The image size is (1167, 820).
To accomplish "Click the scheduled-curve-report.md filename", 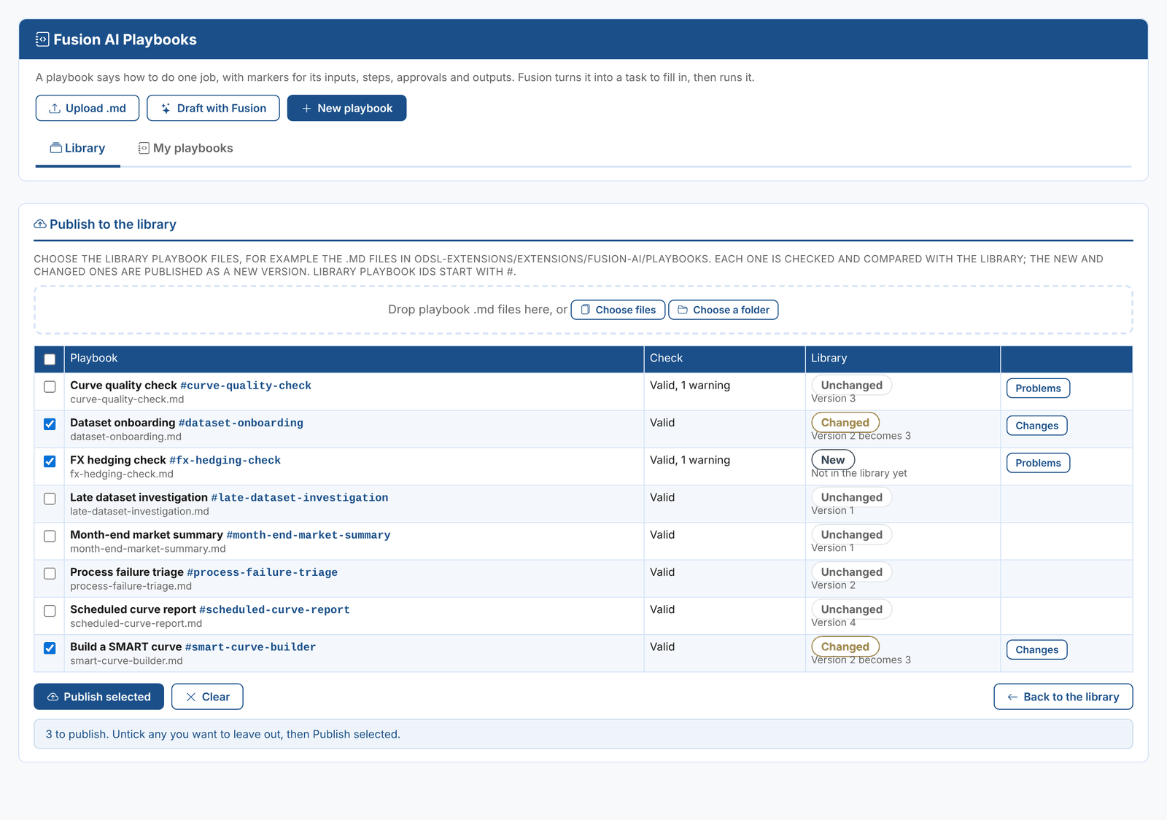I will (x=136, y=623).
